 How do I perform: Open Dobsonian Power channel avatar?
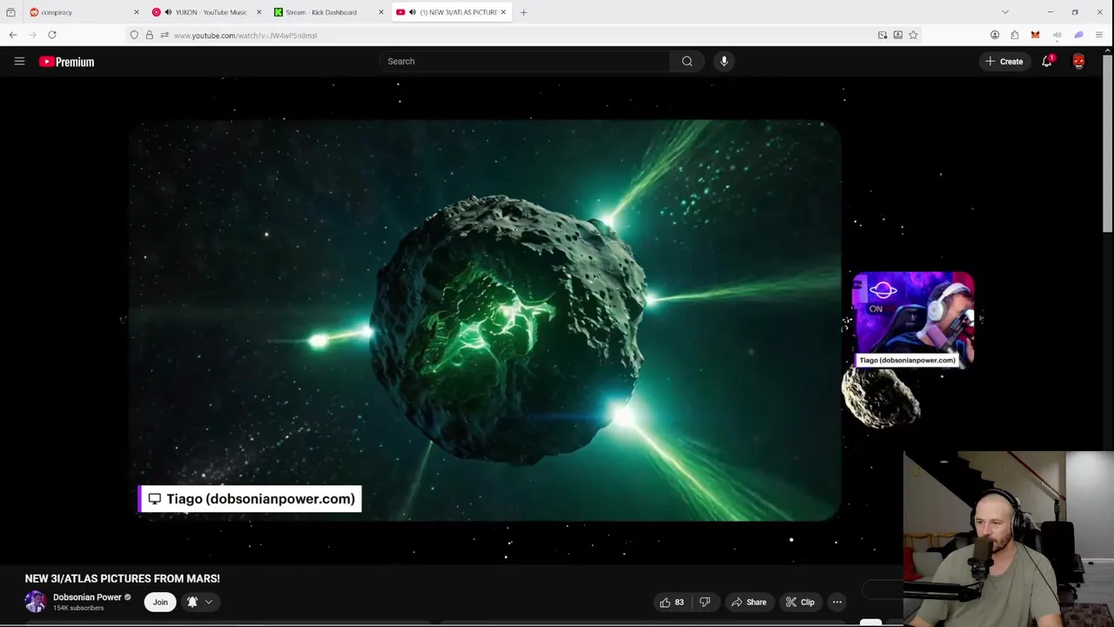pyautogui.click(x=36, y=601)
